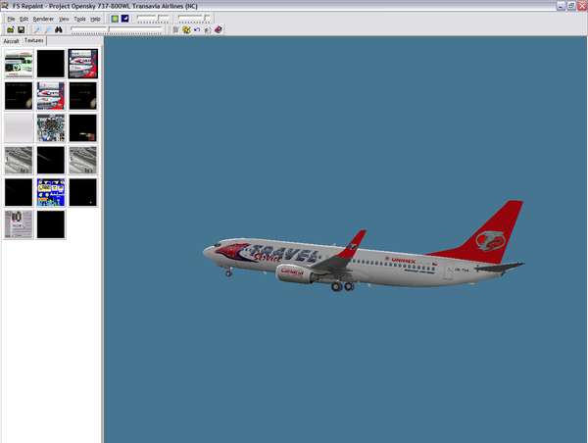Image resolution: width=588 pixels, height=443 pixels.
Task: Click the dark blue checkmark toolbar icon
Action: tap(124, 19)
